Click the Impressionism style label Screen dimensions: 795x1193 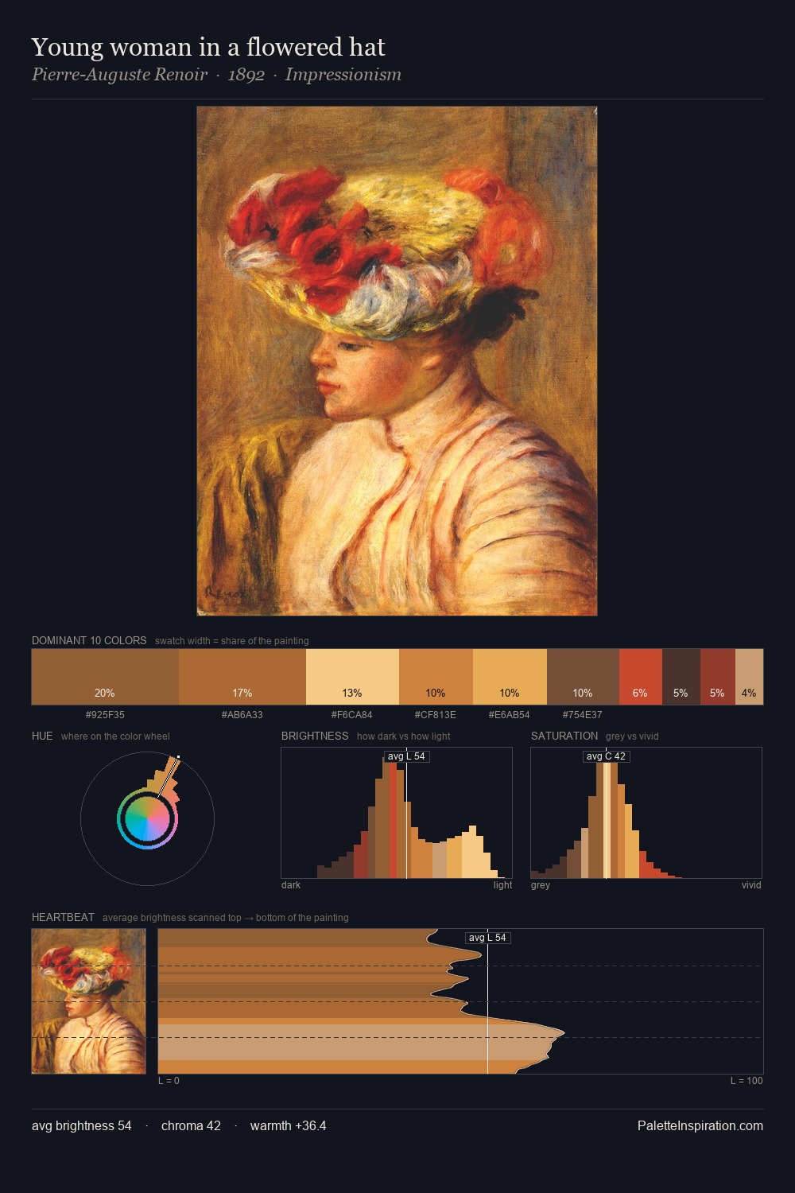point(343,75)
